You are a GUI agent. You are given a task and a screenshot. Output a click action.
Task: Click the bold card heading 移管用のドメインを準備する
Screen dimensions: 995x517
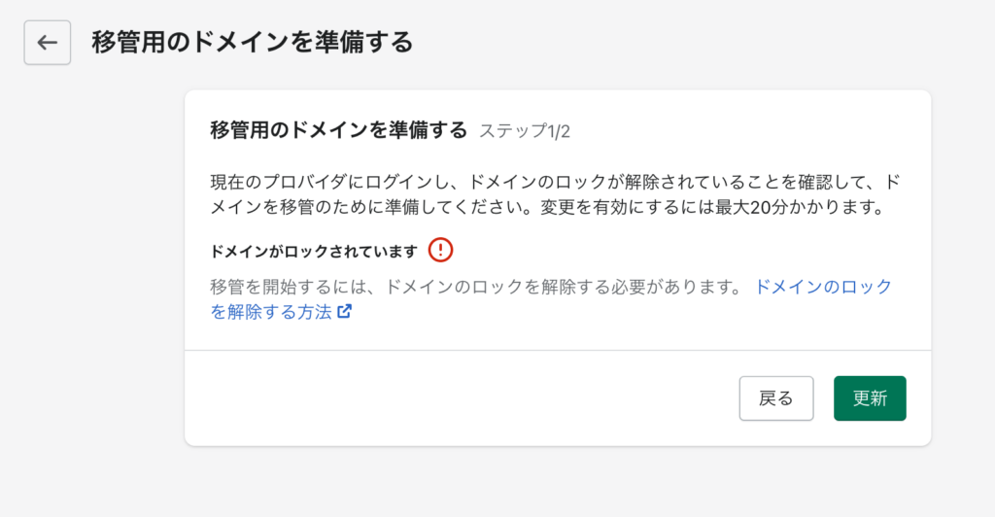339,130
